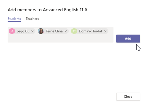148x108 pixels.
Task: Click Dominic Tindall's green DT avatar
Action: click(74, 31)
